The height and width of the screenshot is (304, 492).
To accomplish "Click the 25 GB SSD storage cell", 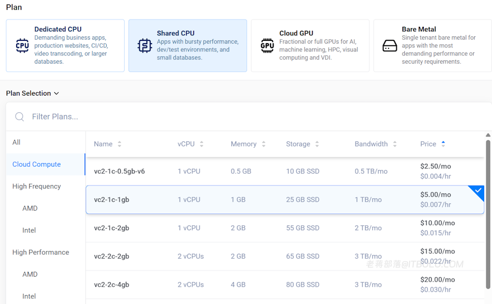I will click(302, 199).
